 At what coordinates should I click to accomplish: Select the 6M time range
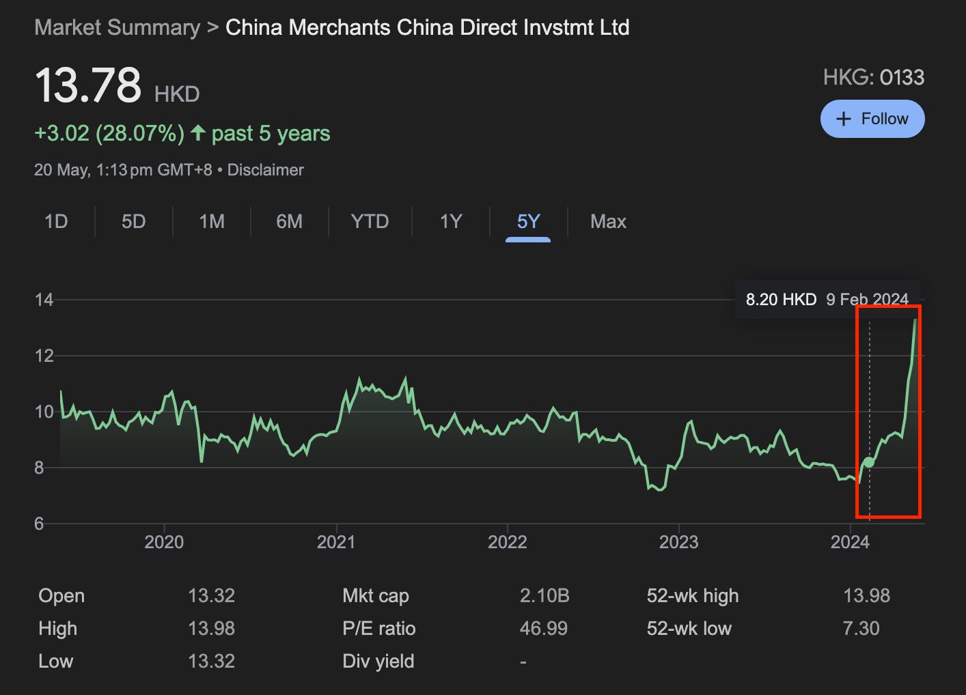click(290, 221)
